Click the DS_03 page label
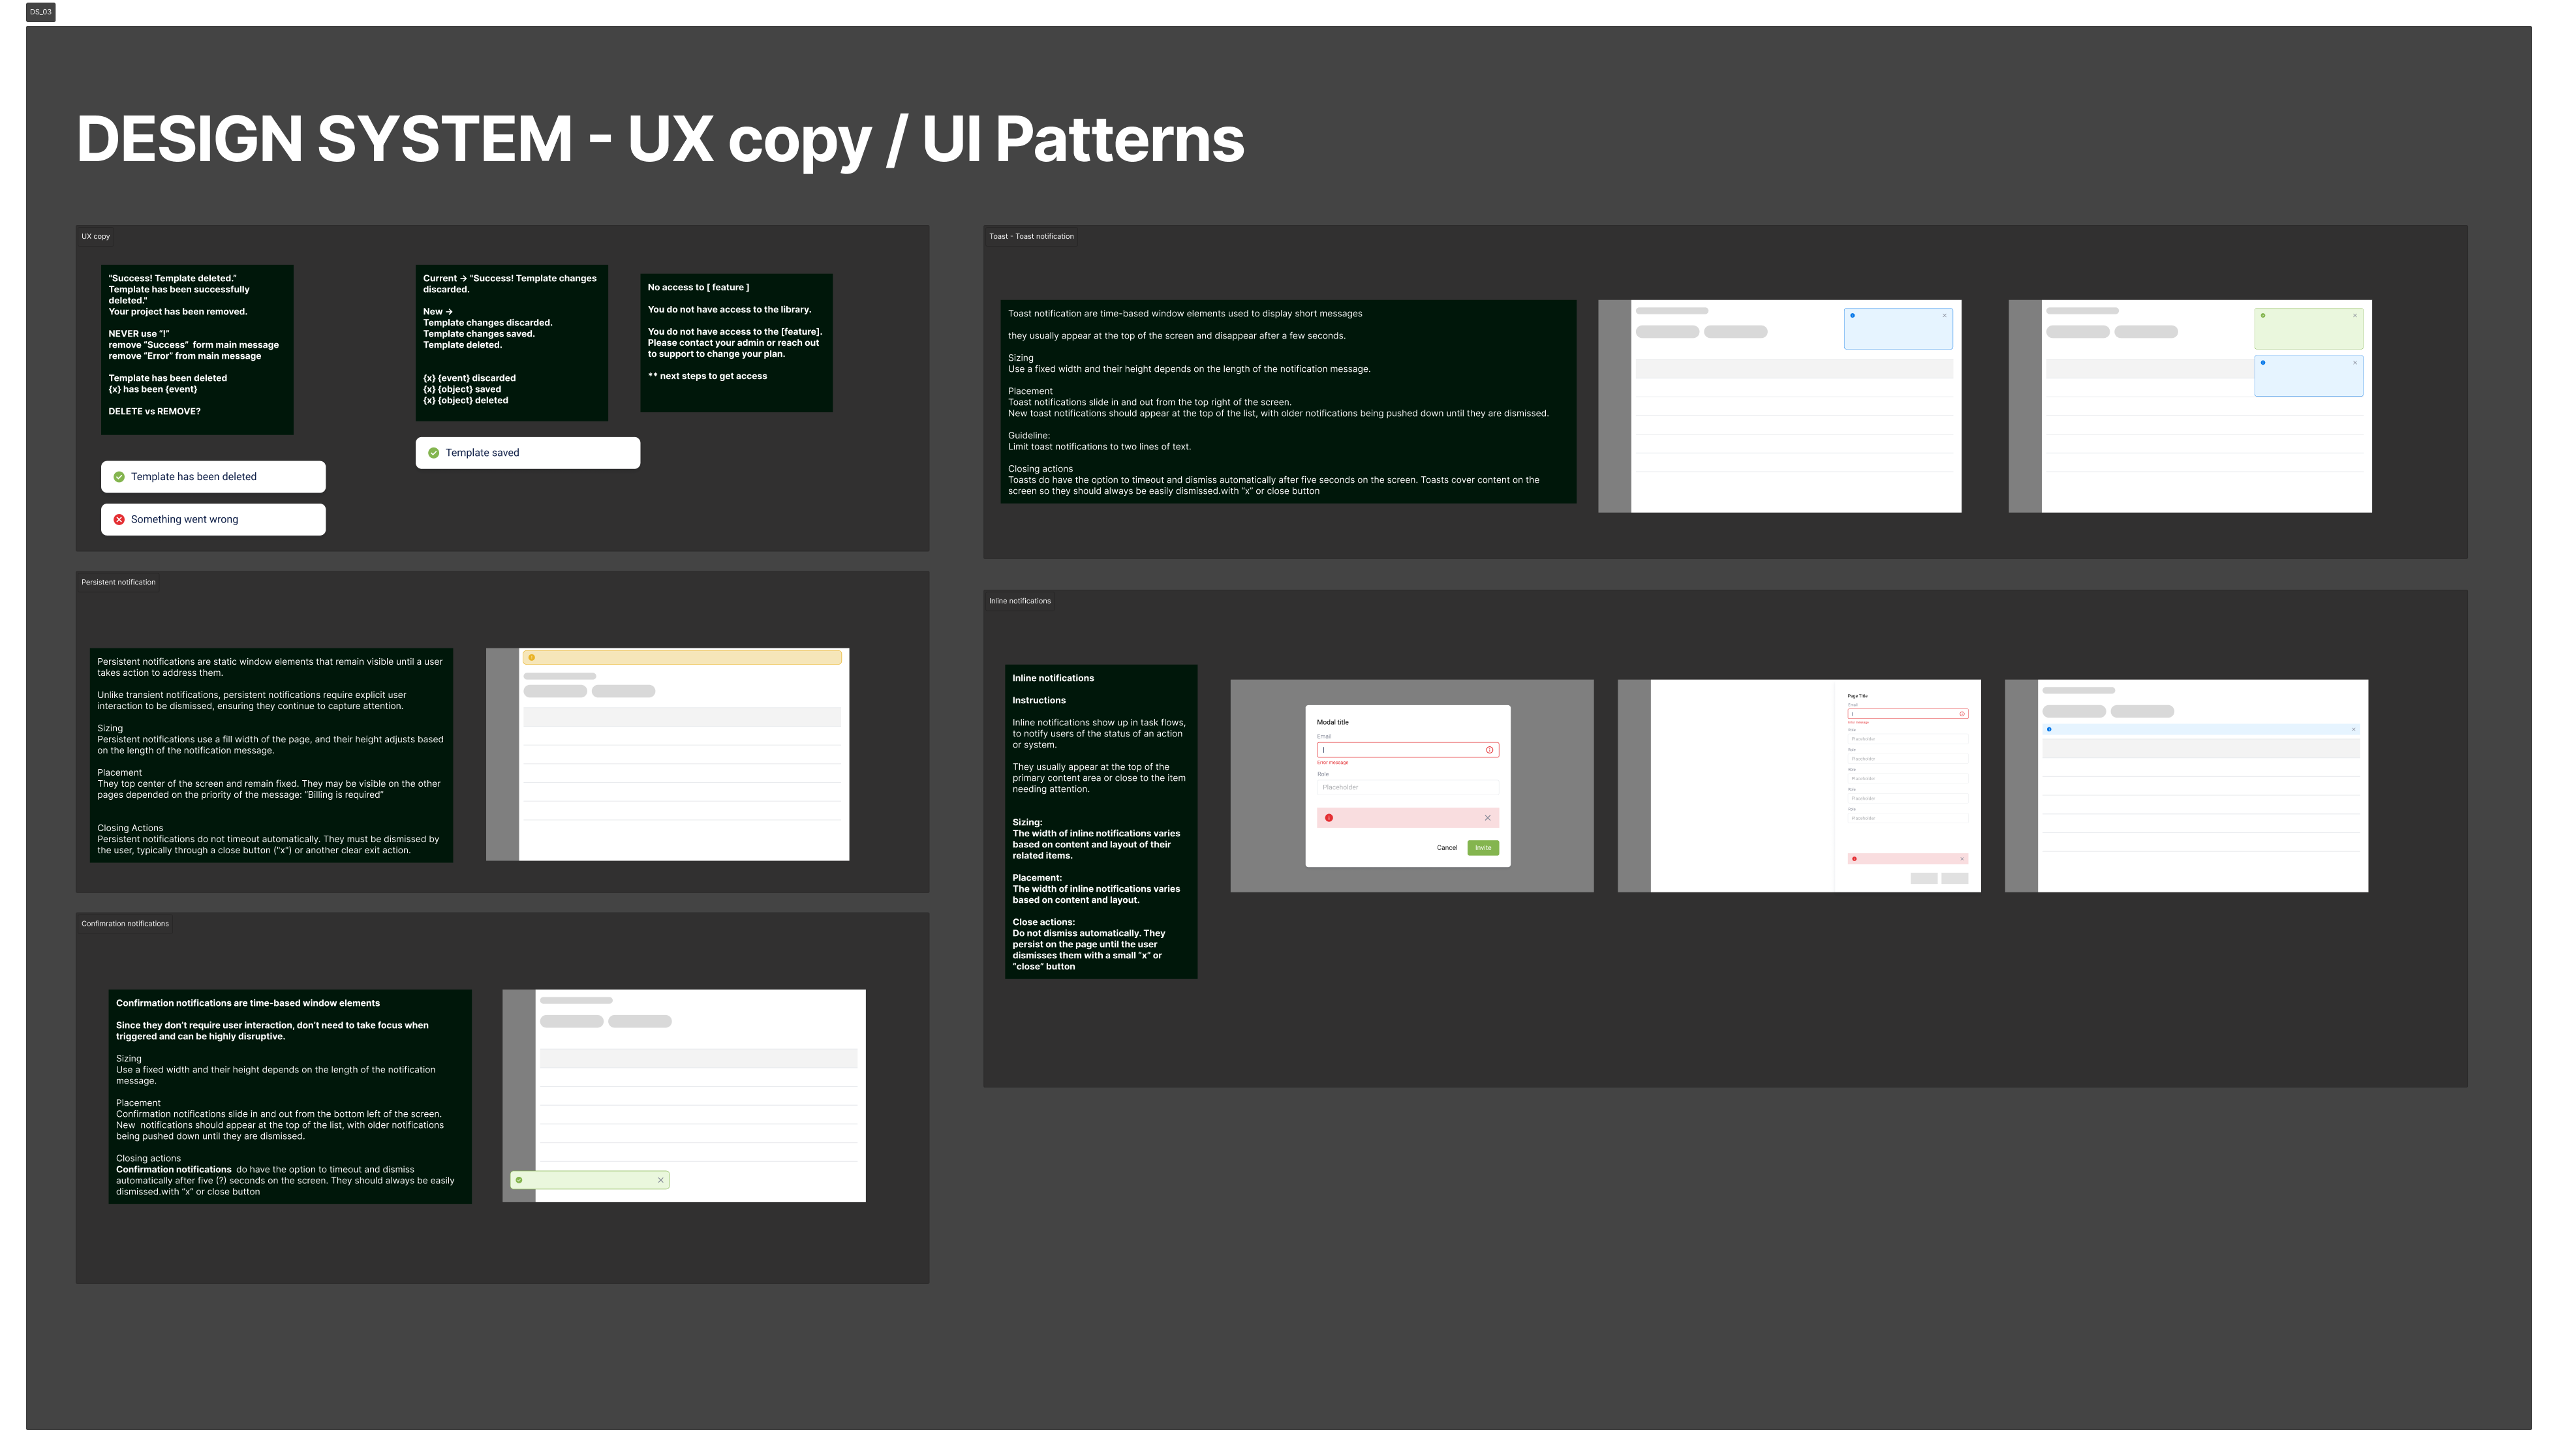This screenshot has width=2558, height=1456. [40, 12]
